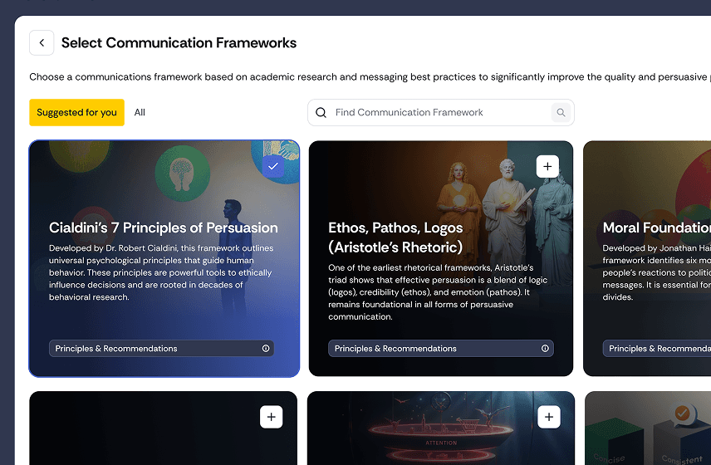Switch to the All tab

[x=140, y=112]
